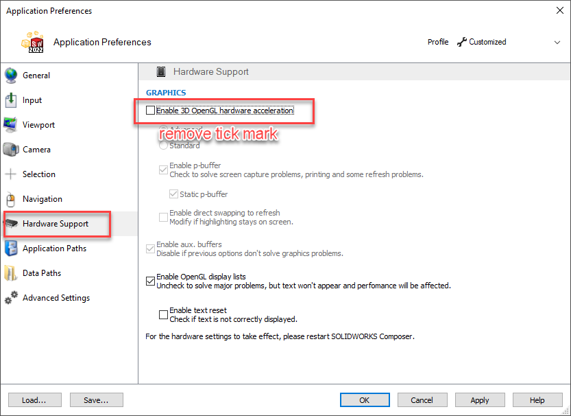Open General preferences globe icon
The image size is (571, 416).
[x=11, y=75]
